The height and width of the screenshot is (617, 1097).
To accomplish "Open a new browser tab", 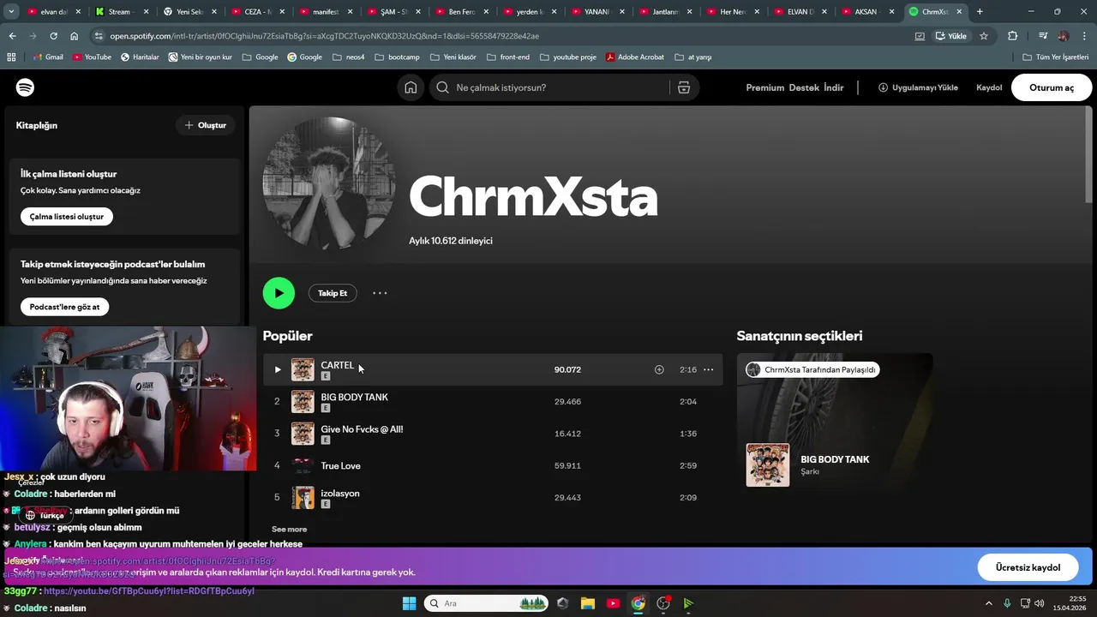I will coord(980,11).
